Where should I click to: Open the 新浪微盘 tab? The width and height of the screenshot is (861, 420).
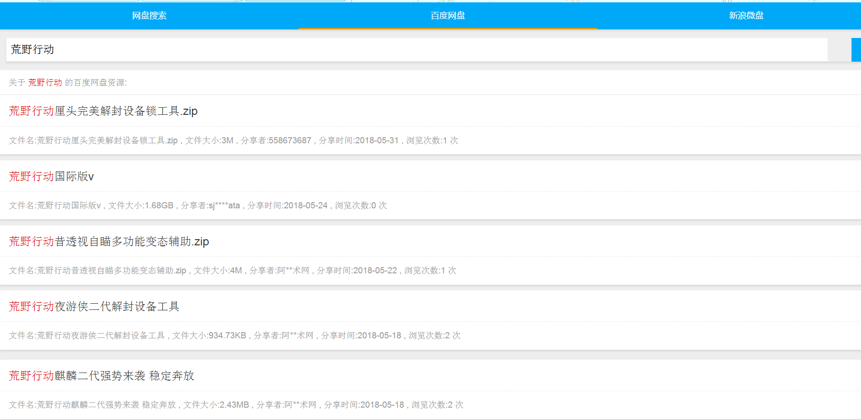click(746, 16)
